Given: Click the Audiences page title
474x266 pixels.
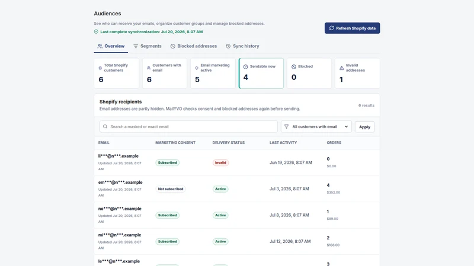Looking at the screenshot, I should (x=107, y=14).
